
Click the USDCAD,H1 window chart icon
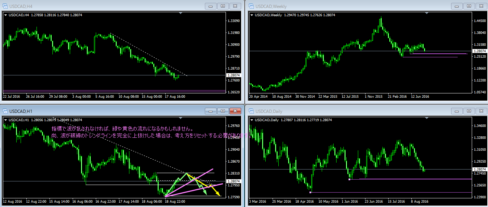pos(5,111)
